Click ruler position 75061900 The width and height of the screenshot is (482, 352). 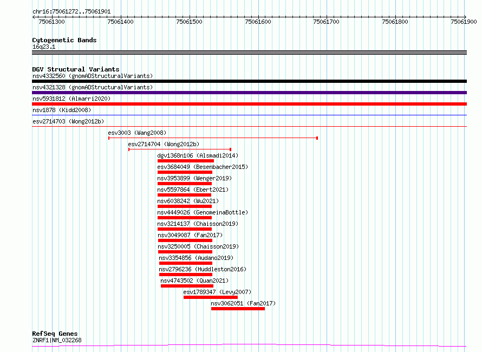[x=464, y=22]
